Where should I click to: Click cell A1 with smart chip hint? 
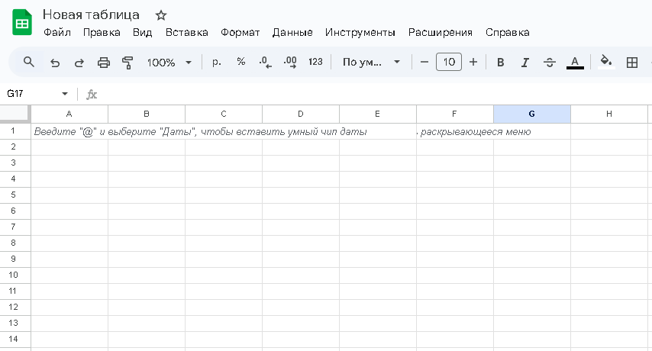[x=69, y=131]
